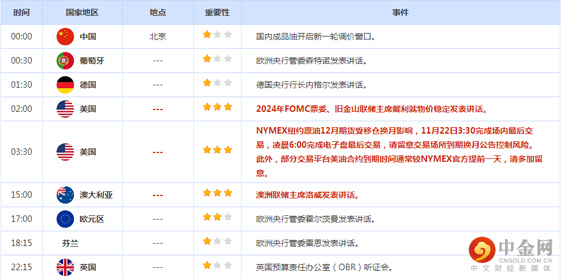Viewport: 561px width, 279px height.
Task: Click the 欧元区 country name
Action: tap(92, 219)
